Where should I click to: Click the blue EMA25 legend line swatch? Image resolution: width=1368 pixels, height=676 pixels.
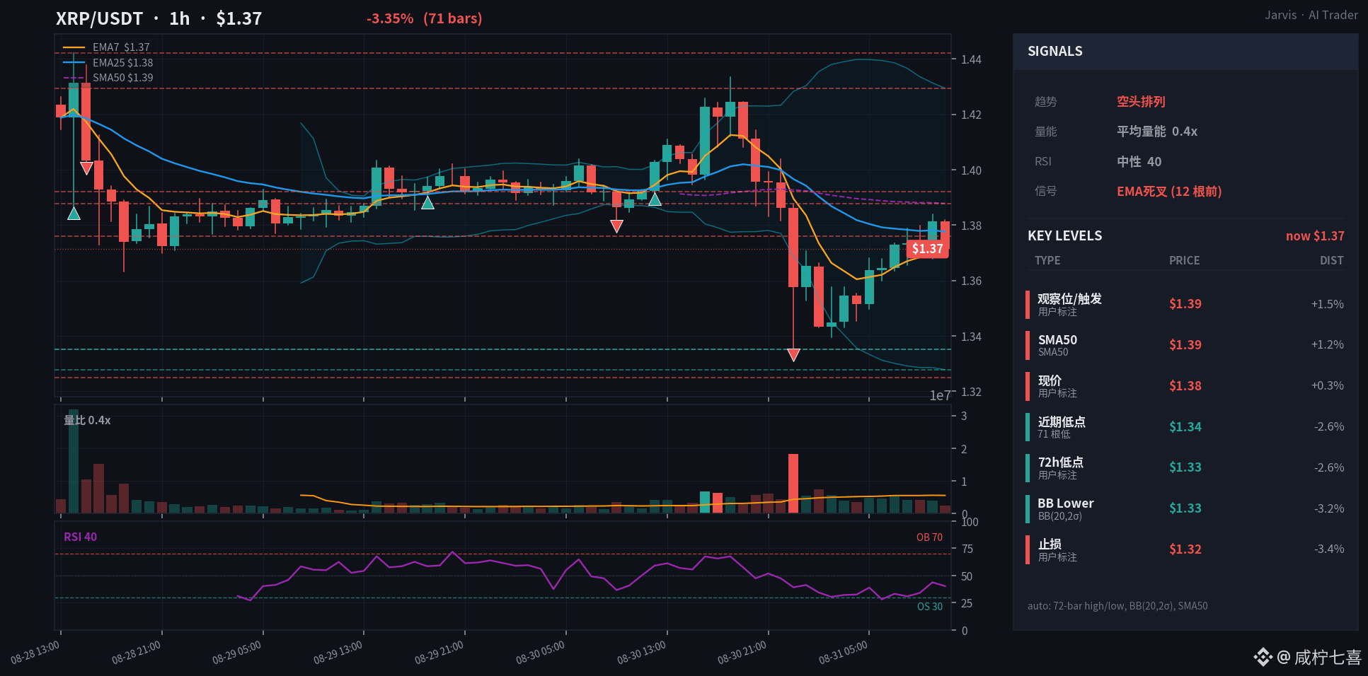click(x=74, y=63)
